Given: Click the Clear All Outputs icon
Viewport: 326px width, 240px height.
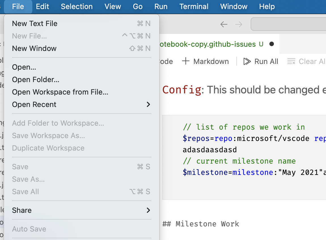Looking at the screenshot, I should coord(291,61).
